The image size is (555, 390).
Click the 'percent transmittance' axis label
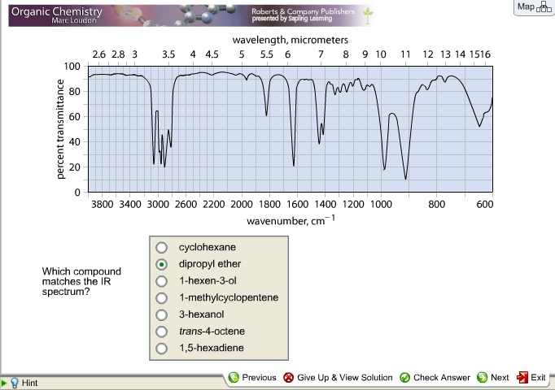[x=60, y=129]
